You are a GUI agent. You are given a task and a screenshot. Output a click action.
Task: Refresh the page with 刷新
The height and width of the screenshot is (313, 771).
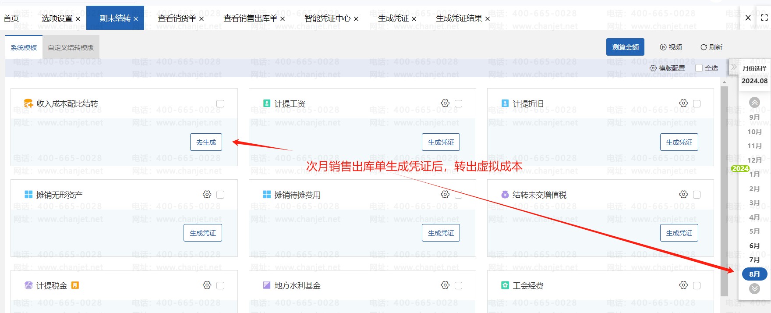pyautogui.click(x=711, y=47)
